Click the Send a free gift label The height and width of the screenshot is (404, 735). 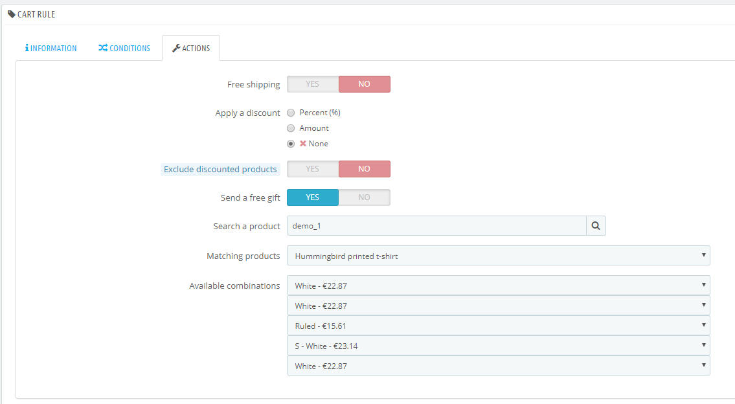coord(251,197)
